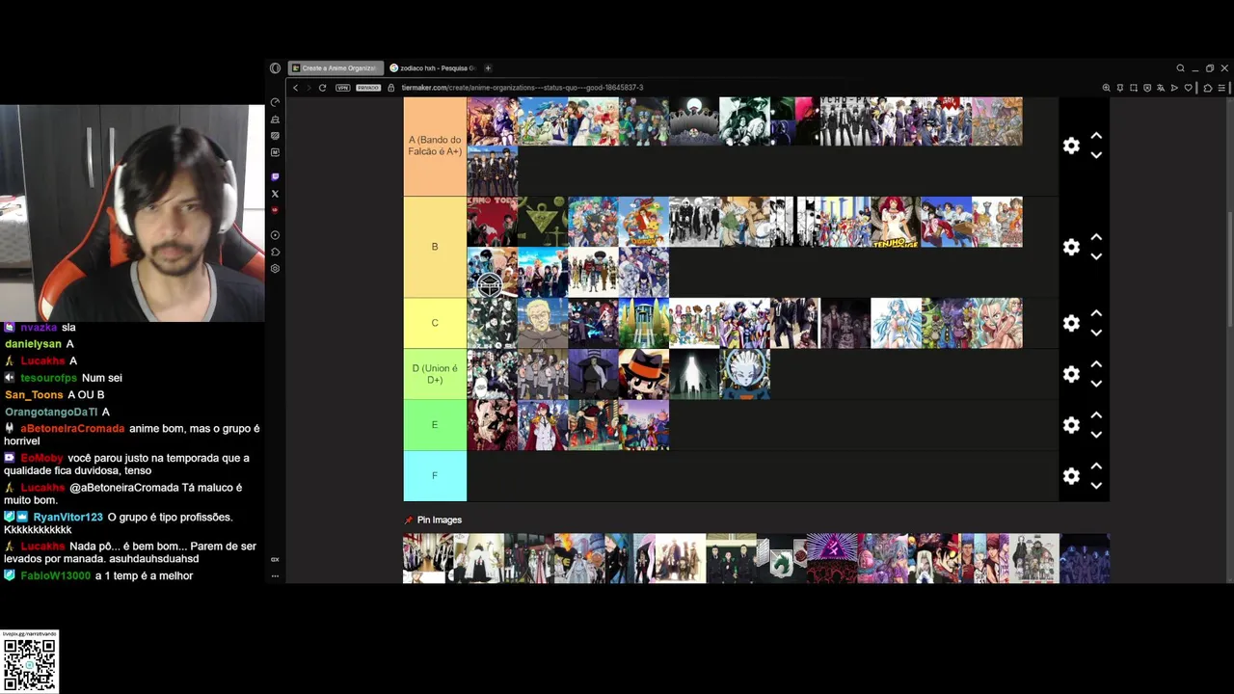Take a snapshot with the capture icon

(1134, 88)
